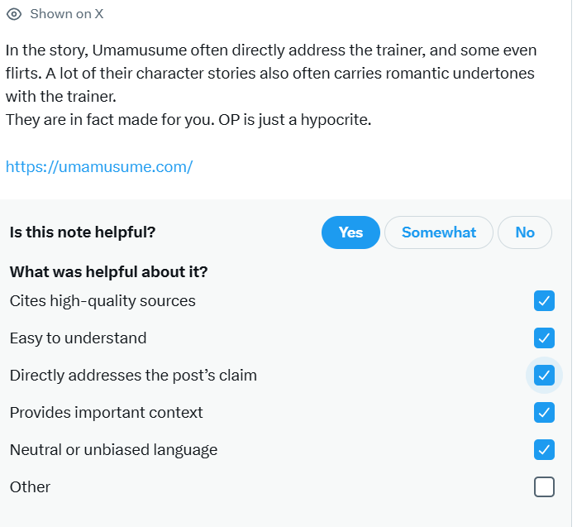Select Yes for note helpfulness

[350, 232]
